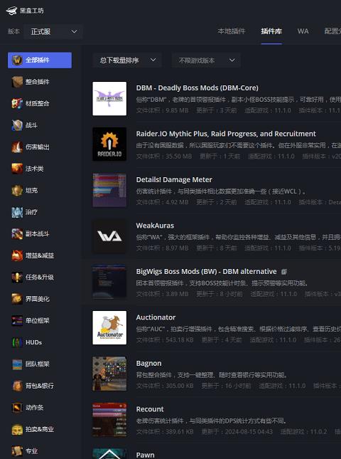Select the 拍卖&商业 category icon
Image resolution: width=341 pixels, height=459 pixels.
point(17,429)
